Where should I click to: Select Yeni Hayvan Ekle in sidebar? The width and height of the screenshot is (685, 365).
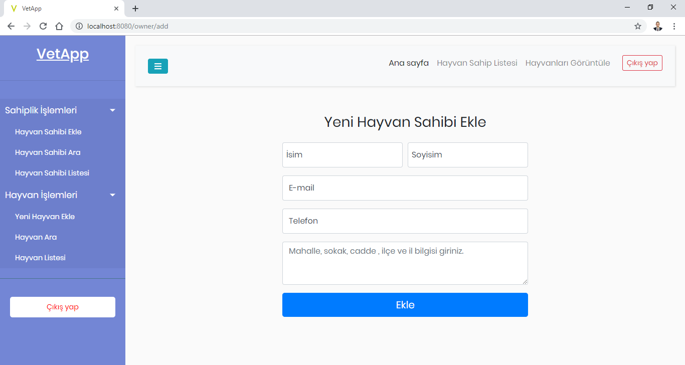pos(45,217)
